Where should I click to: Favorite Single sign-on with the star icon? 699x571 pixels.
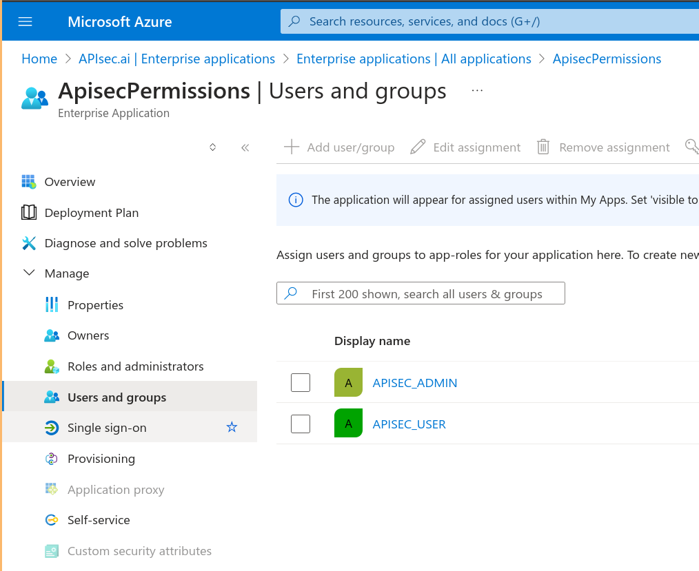232,428
